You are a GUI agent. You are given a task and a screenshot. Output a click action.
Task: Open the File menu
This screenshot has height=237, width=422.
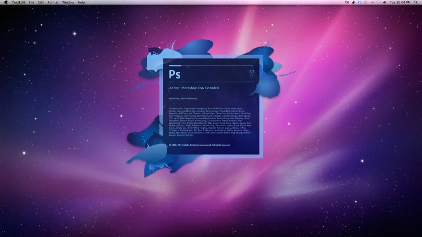coord(32,2)
